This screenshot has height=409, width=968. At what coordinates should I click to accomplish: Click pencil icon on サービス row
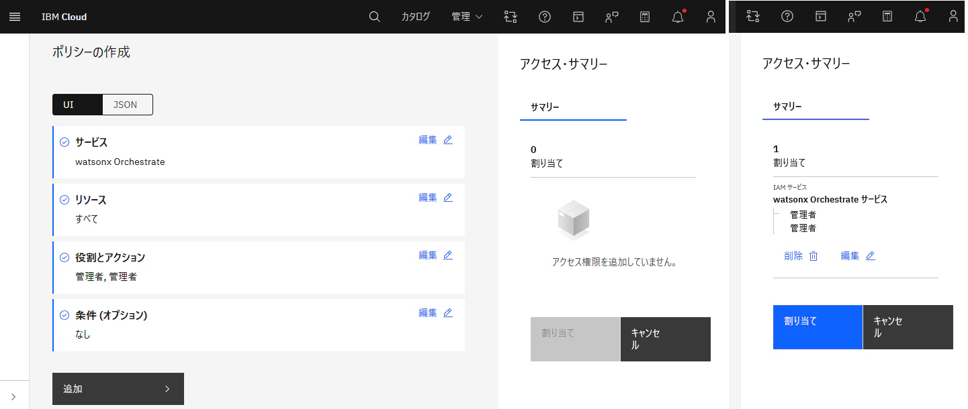click(x=448, y=139)
